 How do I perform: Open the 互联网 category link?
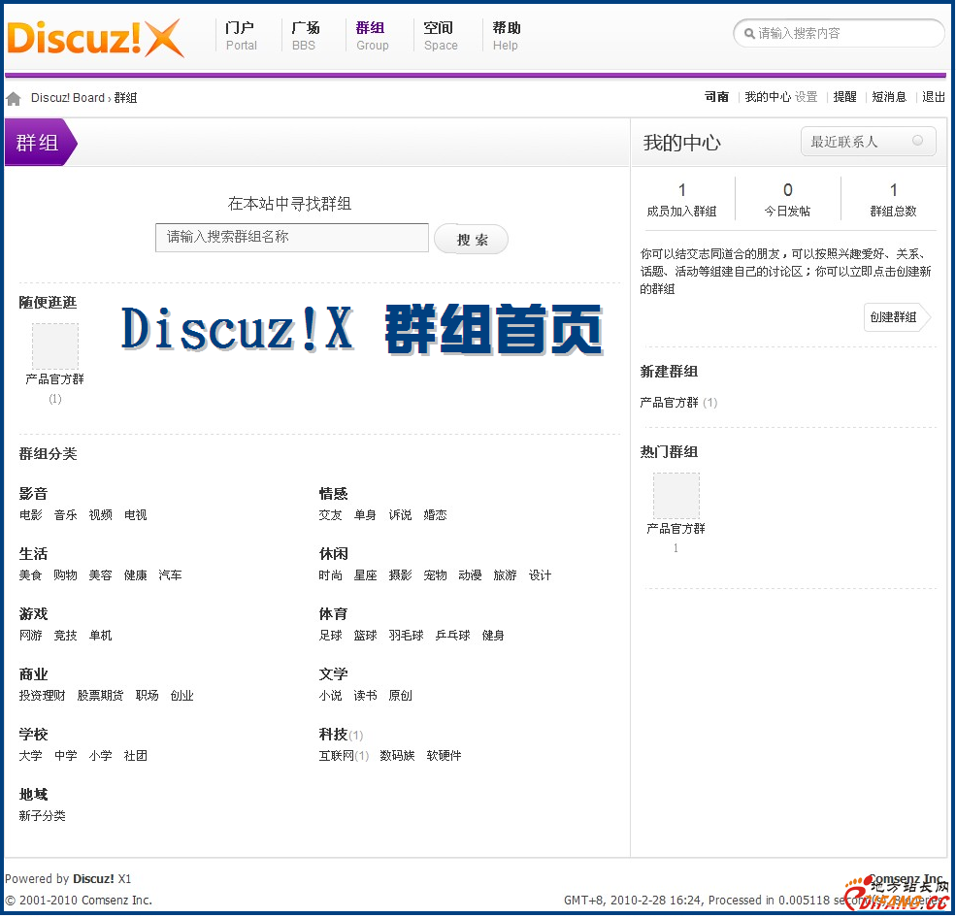pos(336,756)
